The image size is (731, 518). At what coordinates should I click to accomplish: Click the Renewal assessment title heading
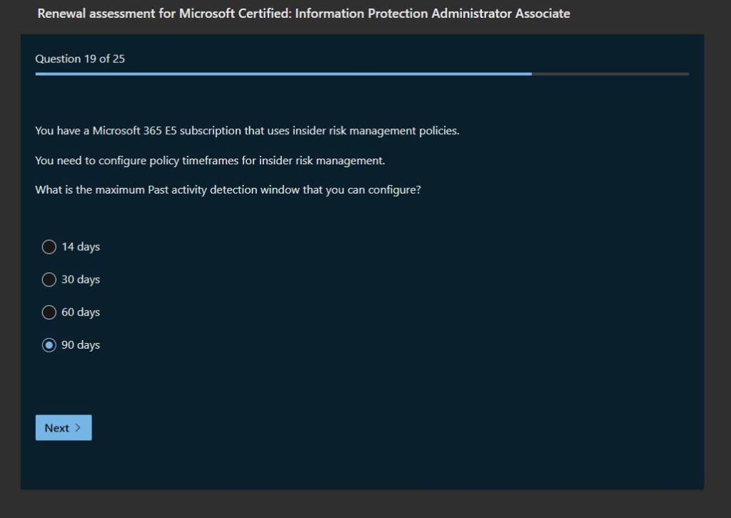pos(303,14)
